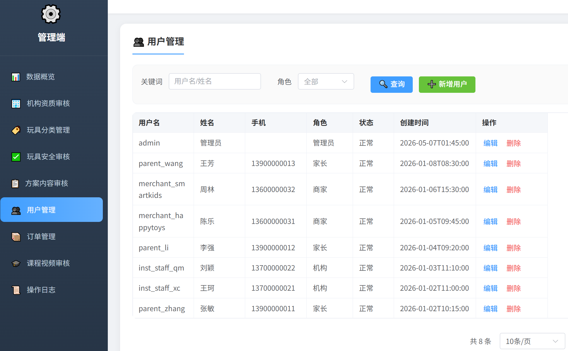The height and width of the screenshot is (351, 568).
Task: Click the building icon for 机构资质审核
Action: (x=16, y=104)
